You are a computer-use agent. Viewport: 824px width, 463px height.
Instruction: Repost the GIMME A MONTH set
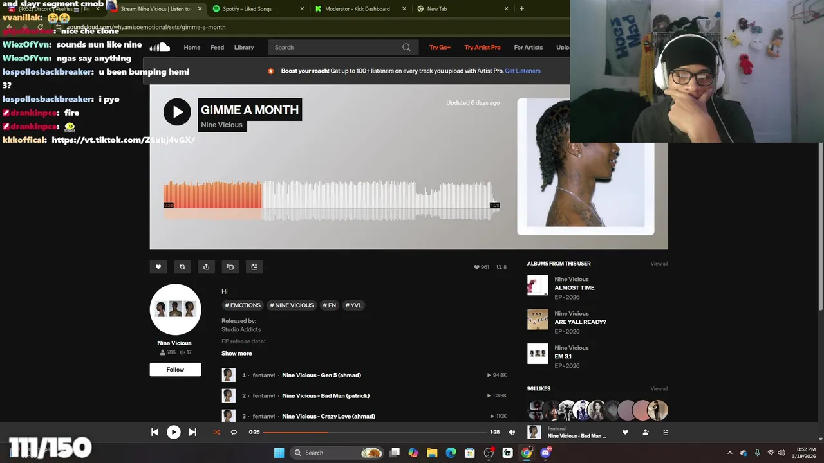(x=182, y=267)
